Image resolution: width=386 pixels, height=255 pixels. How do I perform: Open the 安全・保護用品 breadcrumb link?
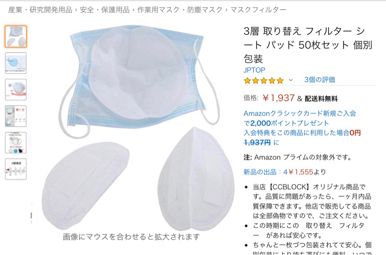pos(105,10)
